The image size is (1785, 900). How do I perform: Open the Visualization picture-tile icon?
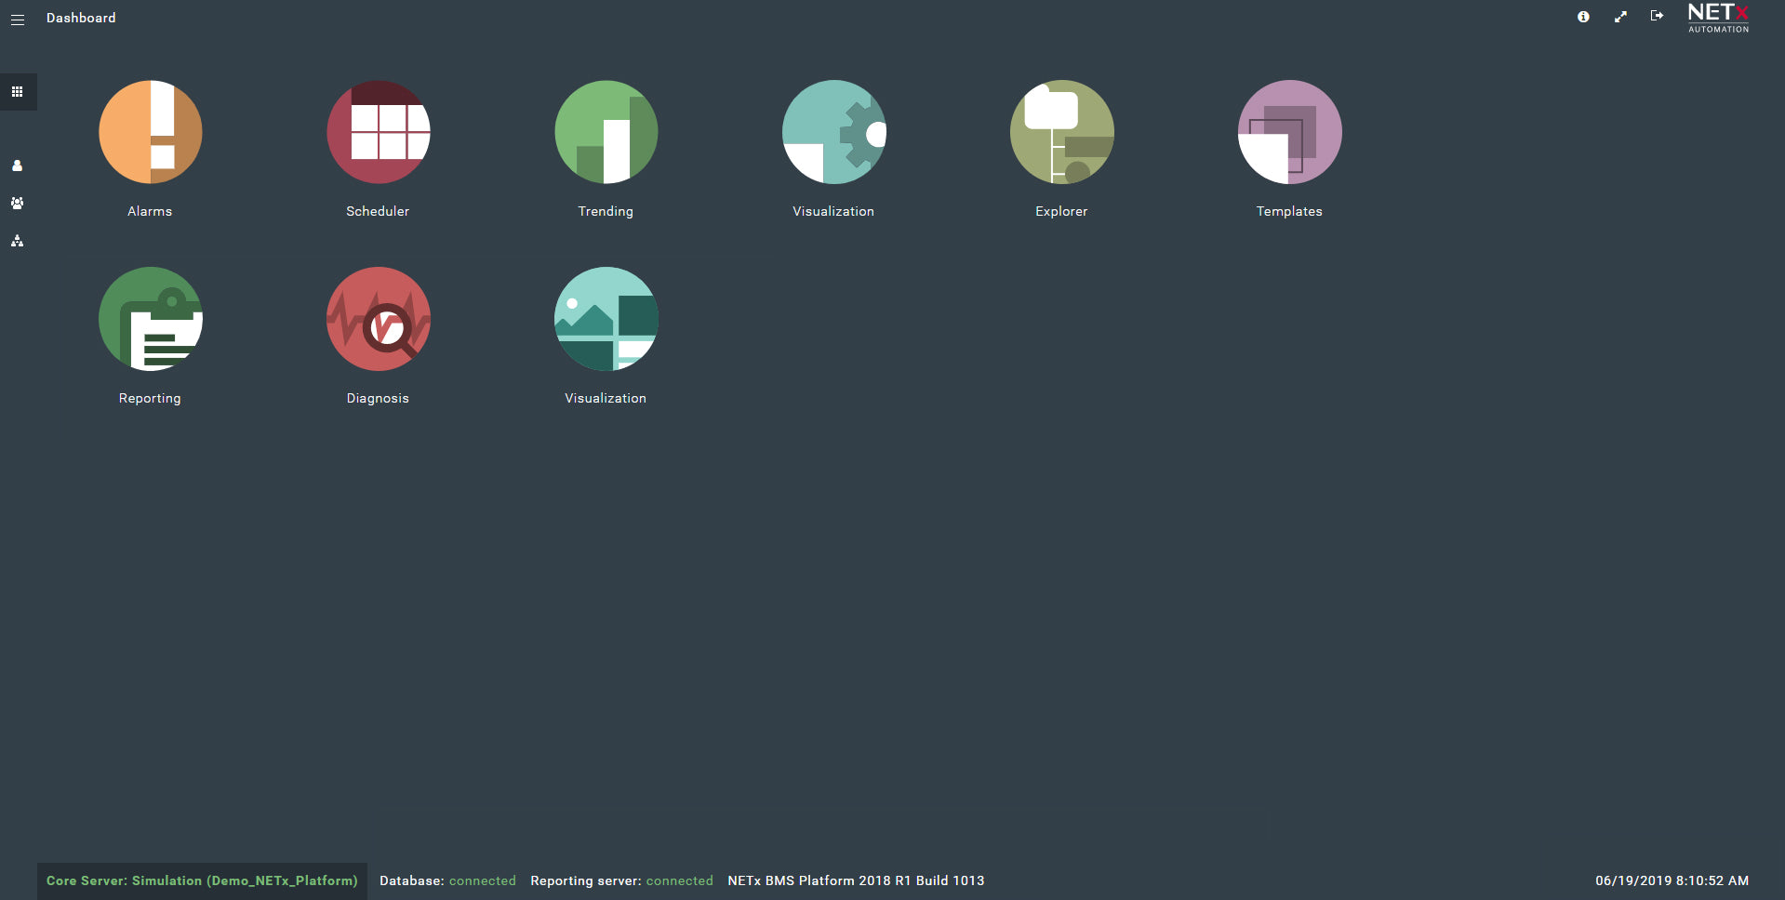[606, 319]
